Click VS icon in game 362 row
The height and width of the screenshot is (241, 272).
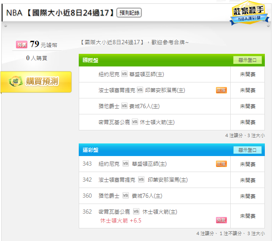point(136,212)
